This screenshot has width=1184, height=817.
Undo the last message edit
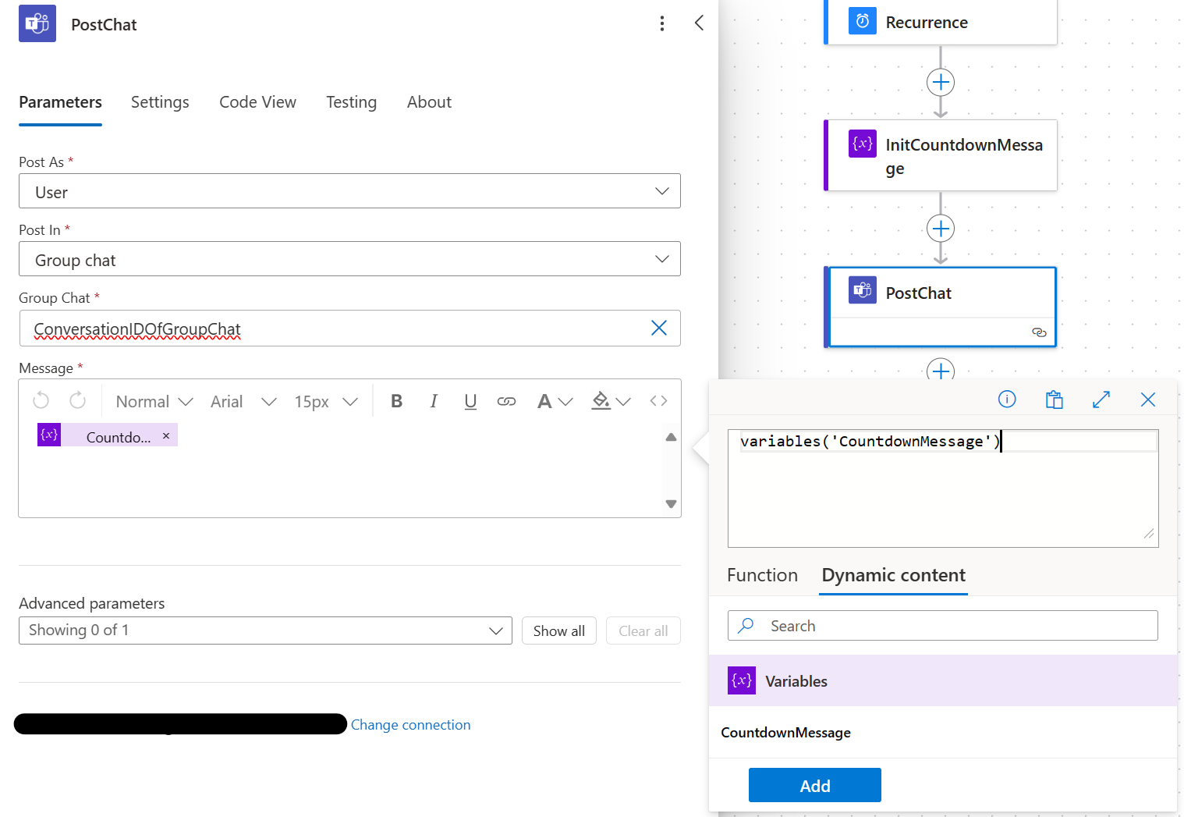[41, 401]
